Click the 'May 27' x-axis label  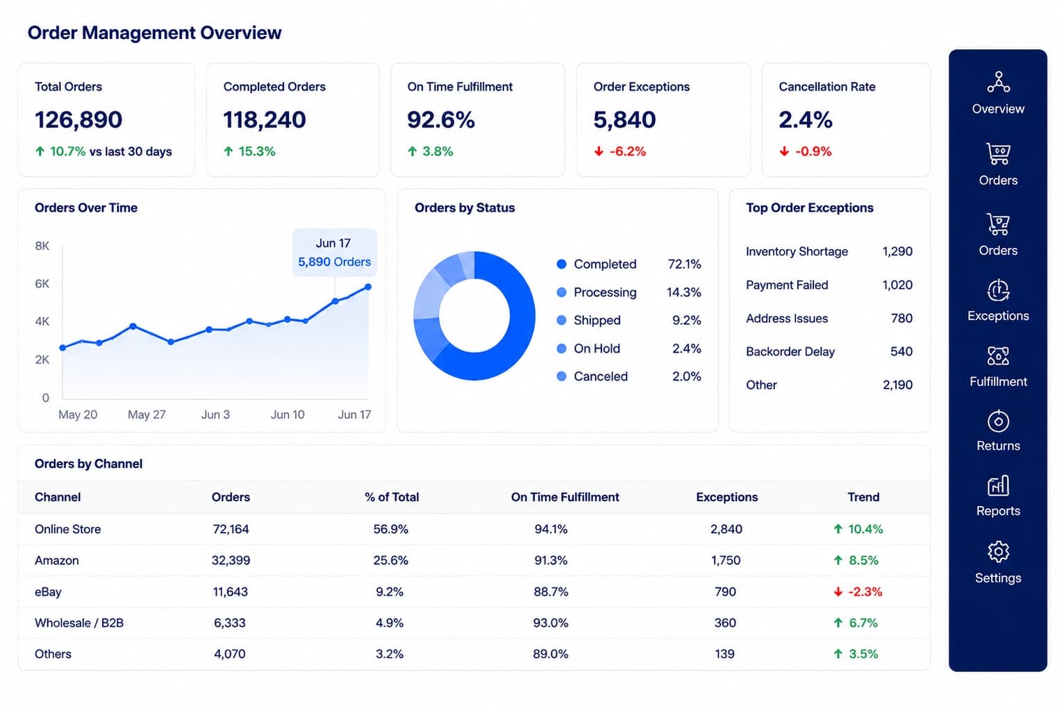pyautogui.click(x=147, y=414)
